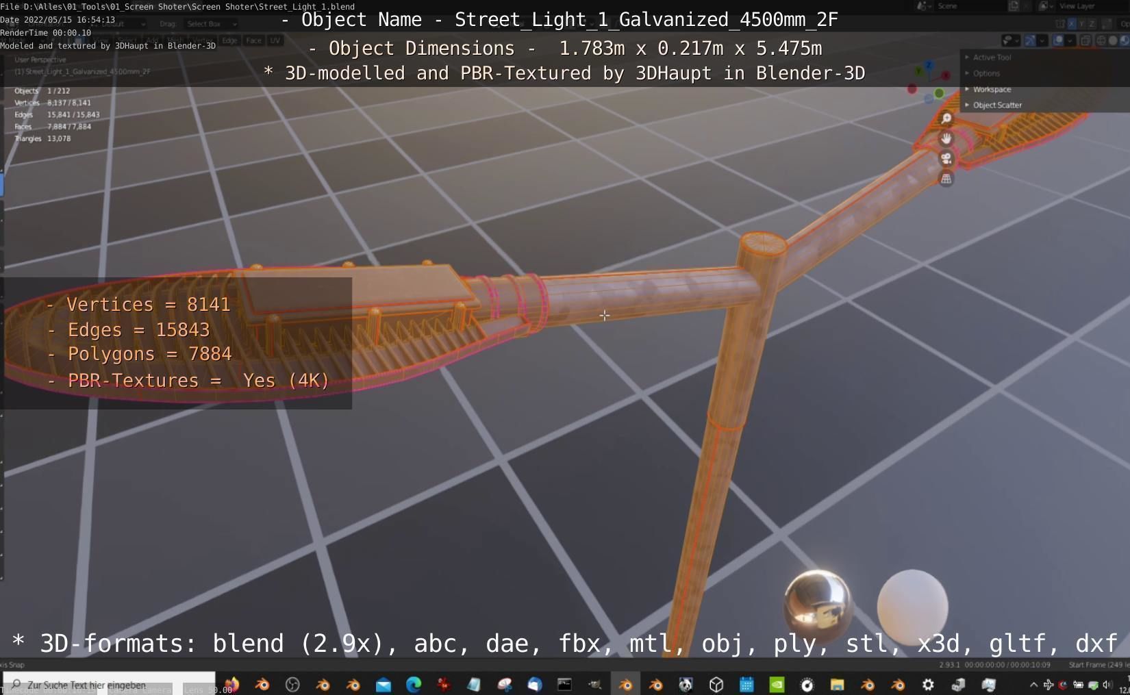Click the pan hand viewport gizmo
Screen dimensions: 1130x695
pos(946,138)
